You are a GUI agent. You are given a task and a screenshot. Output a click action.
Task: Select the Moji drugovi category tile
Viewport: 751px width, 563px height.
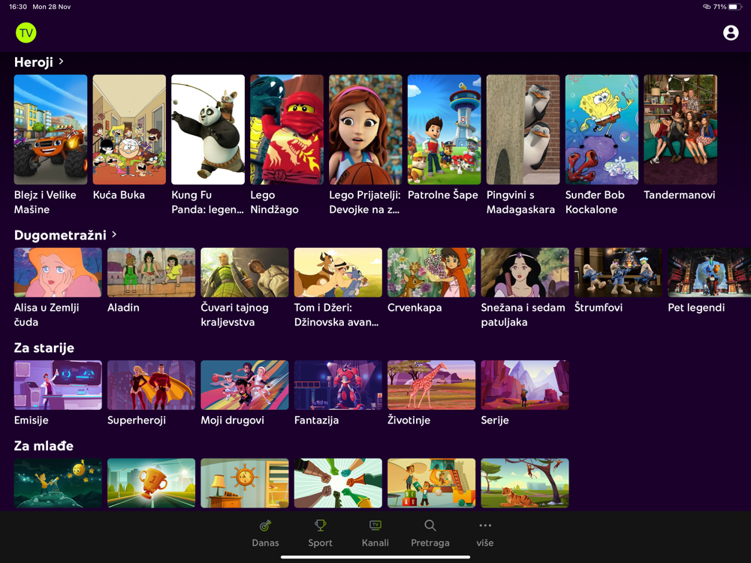245,385
